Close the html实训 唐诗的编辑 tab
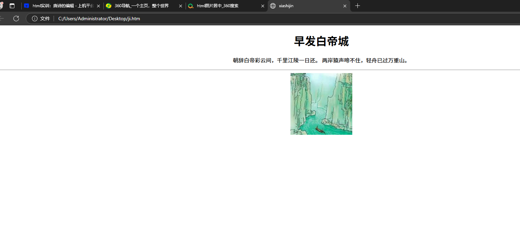Image resolution: width=520 pixels, height=250 pixels. coord(98,6)
